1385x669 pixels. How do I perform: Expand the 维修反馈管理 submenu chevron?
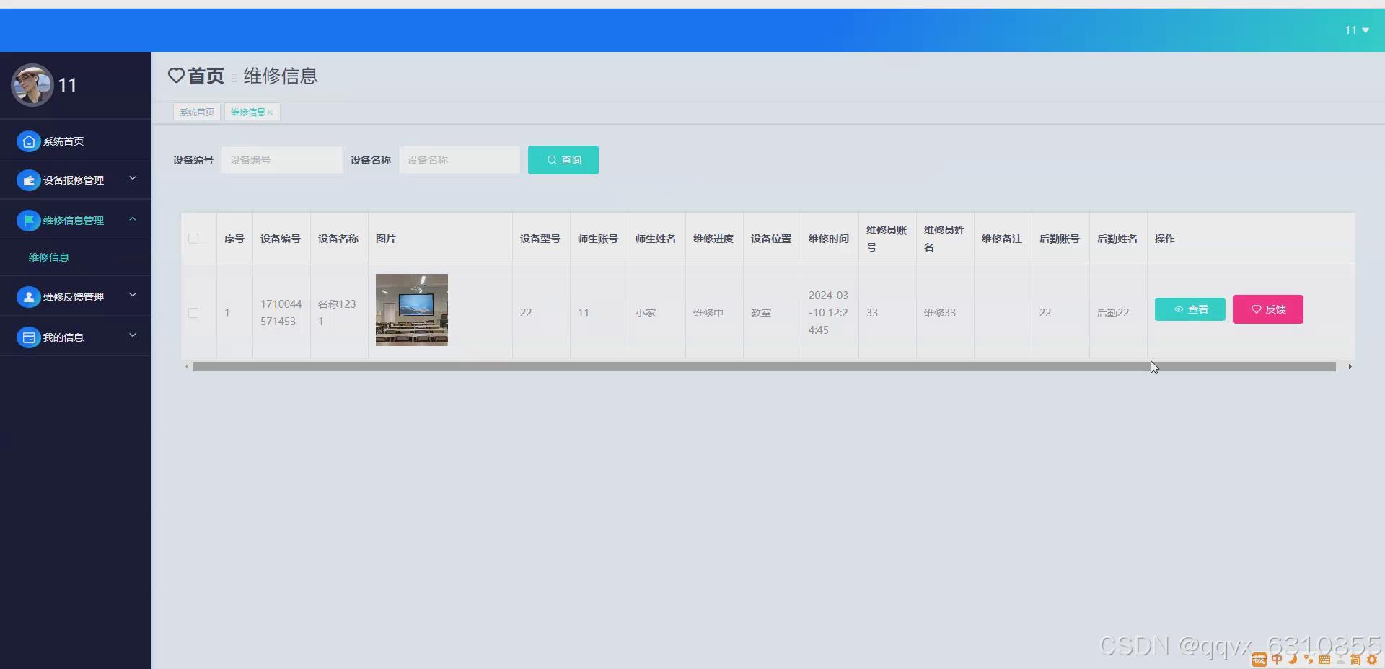pyautogui.click(x=133, y=295)
